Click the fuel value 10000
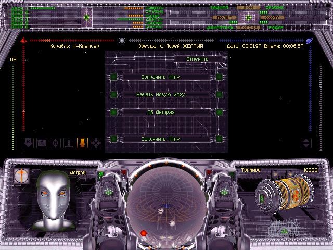This screenshot has height=250, width=333. [311, 170]
